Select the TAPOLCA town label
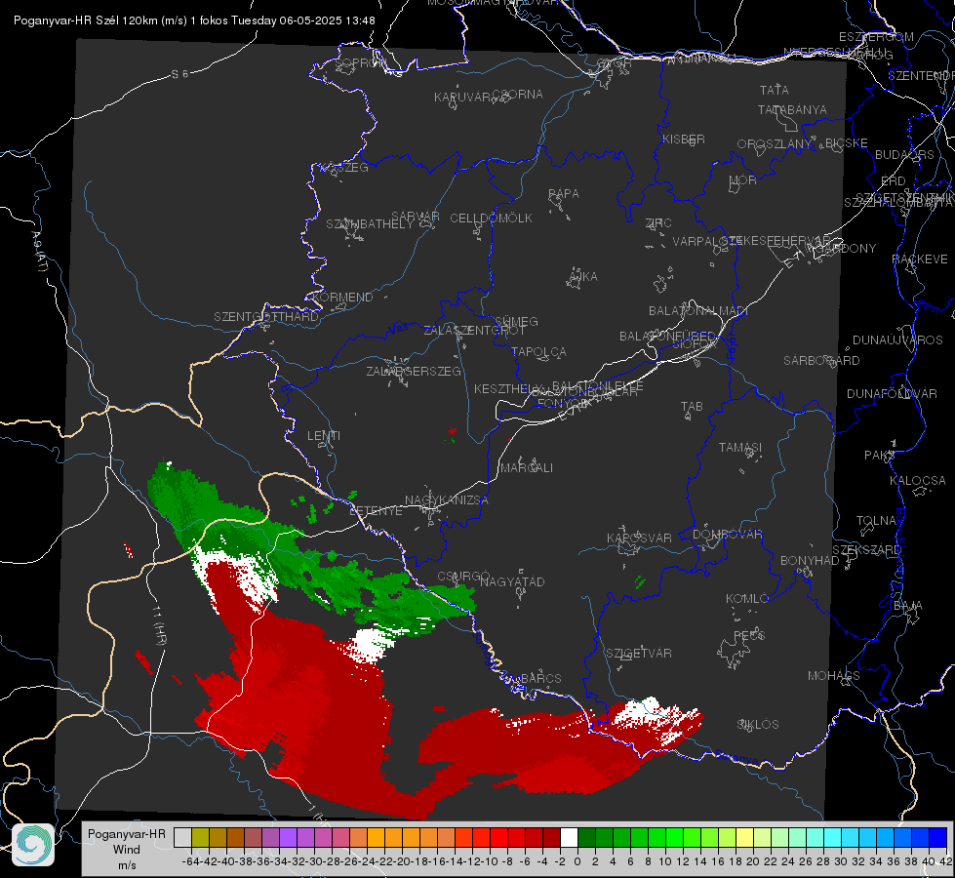The height and width of the screenshot is (878, 955). (x=538, y=351)
